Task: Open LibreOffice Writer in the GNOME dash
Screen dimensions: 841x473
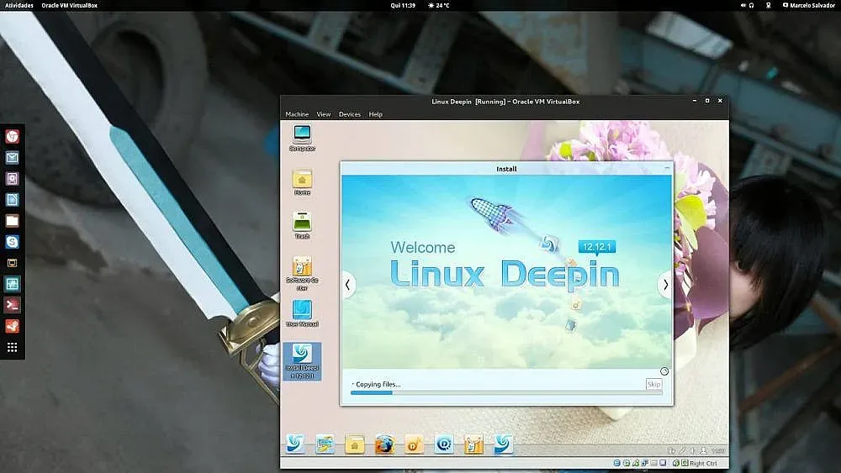Action: [x=13, y=200]
